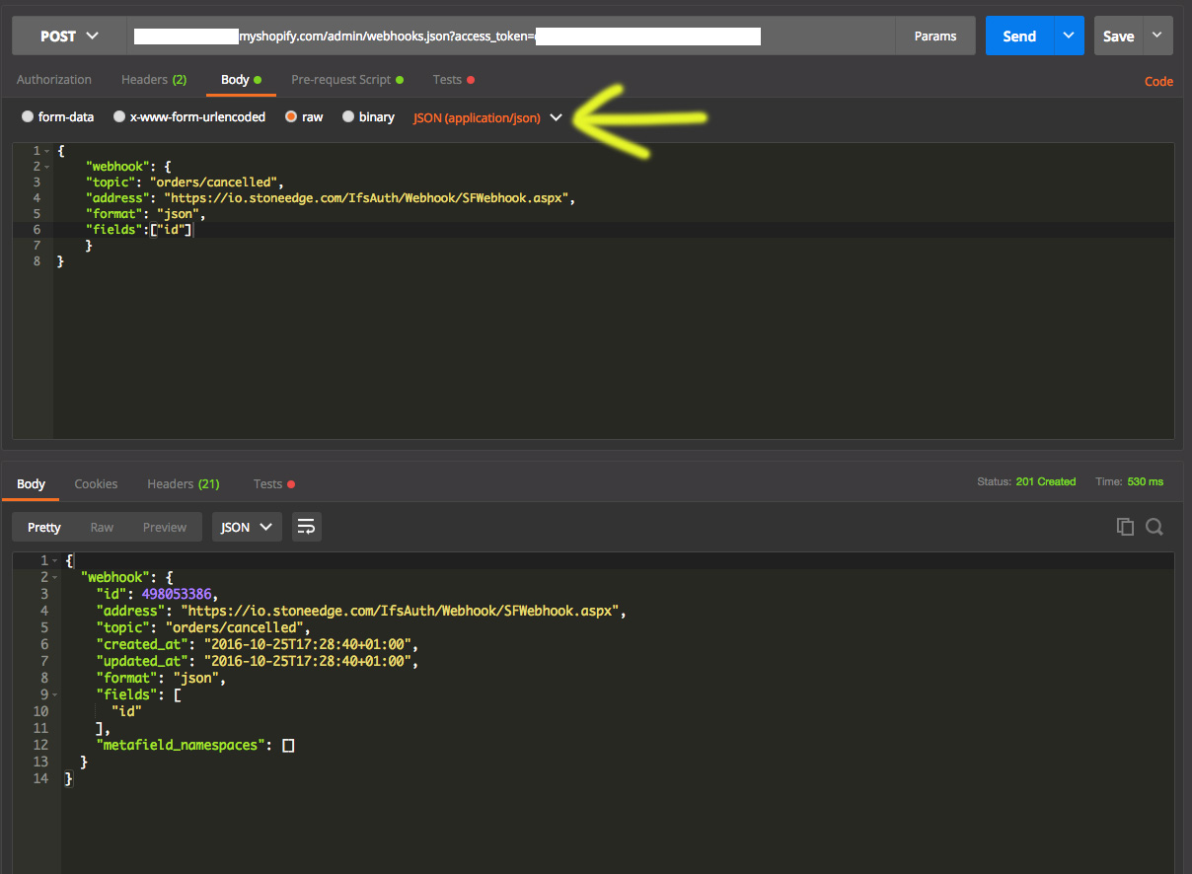Send the request
Image resolution: width=1192 pixels, height=874 pixels.
point(1019,36)
